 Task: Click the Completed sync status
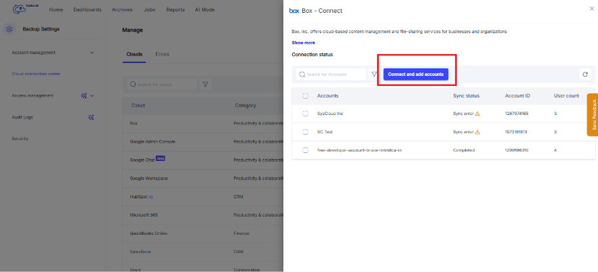click(464, 150)
